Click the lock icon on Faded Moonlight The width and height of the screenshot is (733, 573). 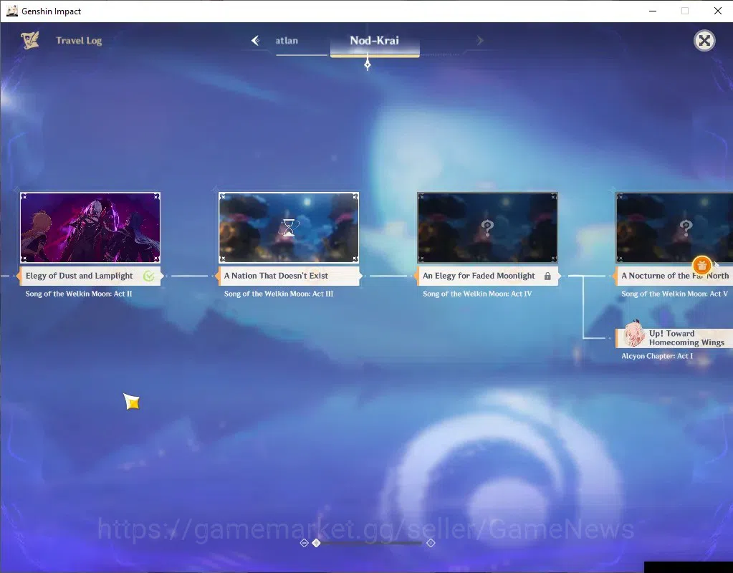click(x=547, y=276)
